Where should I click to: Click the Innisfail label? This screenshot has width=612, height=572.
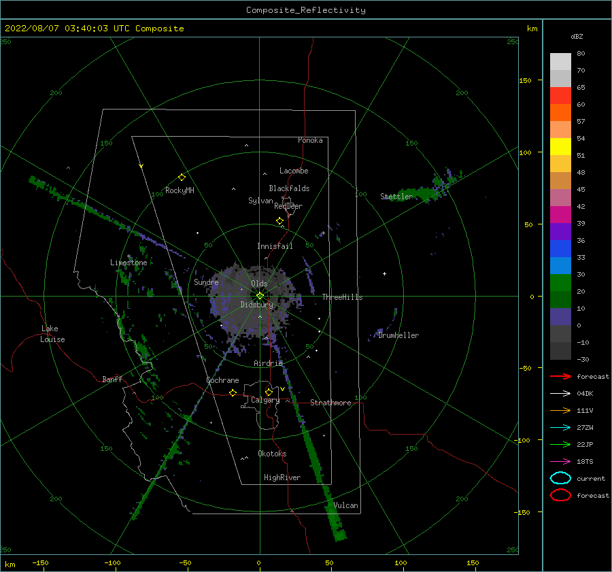[x=275, y=246]
